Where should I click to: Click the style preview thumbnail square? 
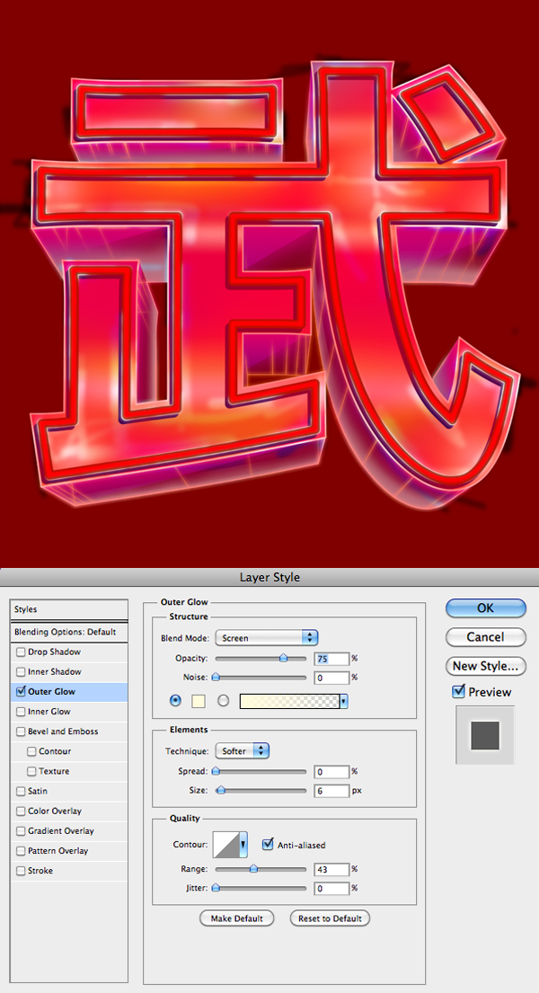pos(485,735)
